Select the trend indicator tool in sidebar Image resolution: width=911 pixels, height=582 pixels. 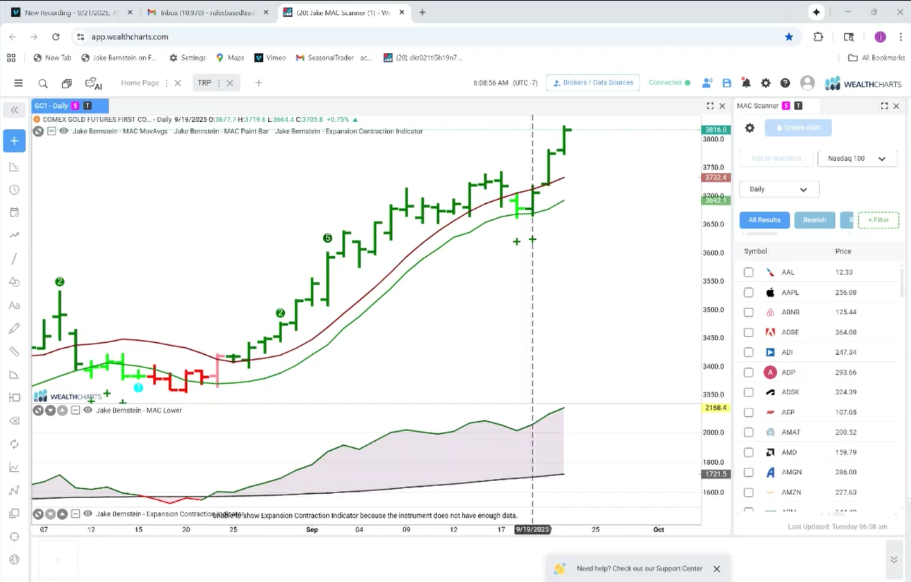14,236
